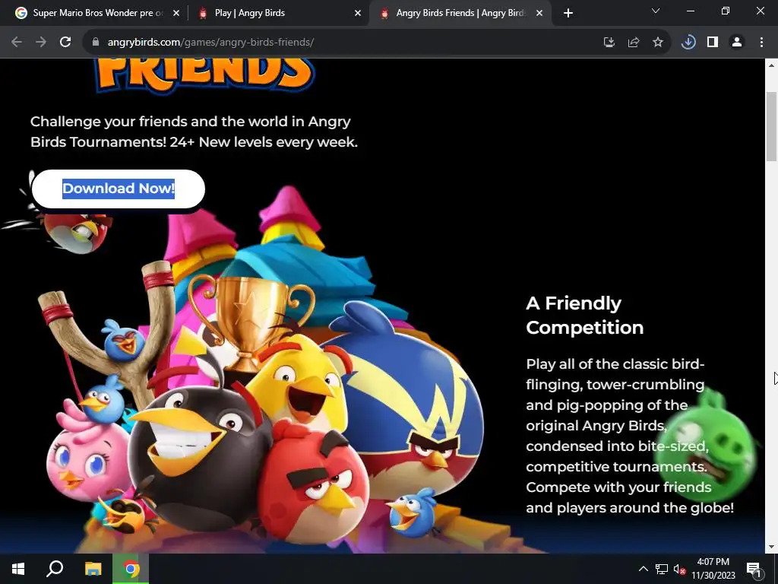Viewport: 778px width, 584px height.
Task: Open the Chrome profile menu
Action: [x=737, y=43]
